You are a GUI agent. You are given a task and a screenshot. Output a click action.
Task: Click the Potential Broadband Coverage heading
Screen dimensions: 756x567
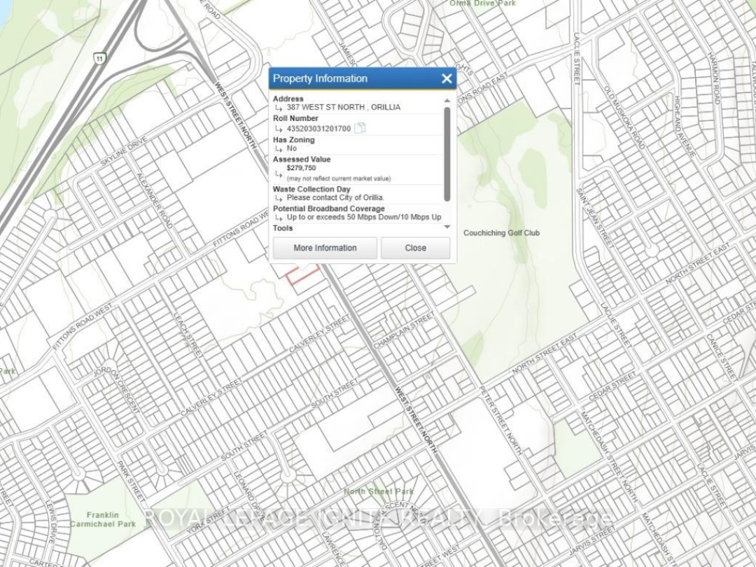pyautogui.click(x=328, y=209)
